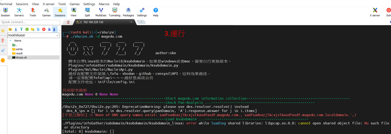Screen dimensions: 391x134
Task: Go to the Home tab
Action: pos(68,22)
